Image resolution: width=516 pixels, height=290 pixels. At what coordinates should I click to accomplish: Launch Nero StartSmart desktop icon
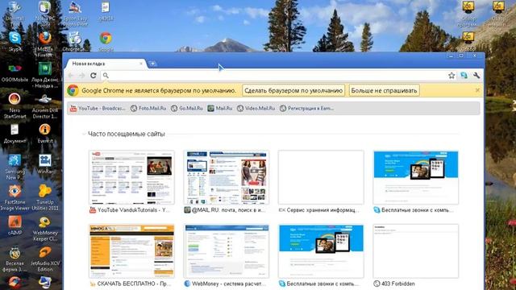[15, 106]
